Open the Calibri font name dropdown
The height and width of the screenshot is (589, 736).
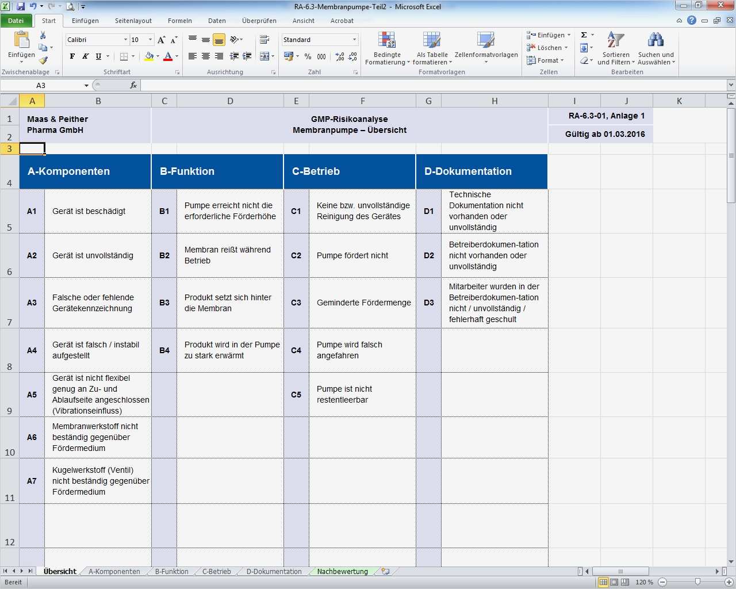125,40
